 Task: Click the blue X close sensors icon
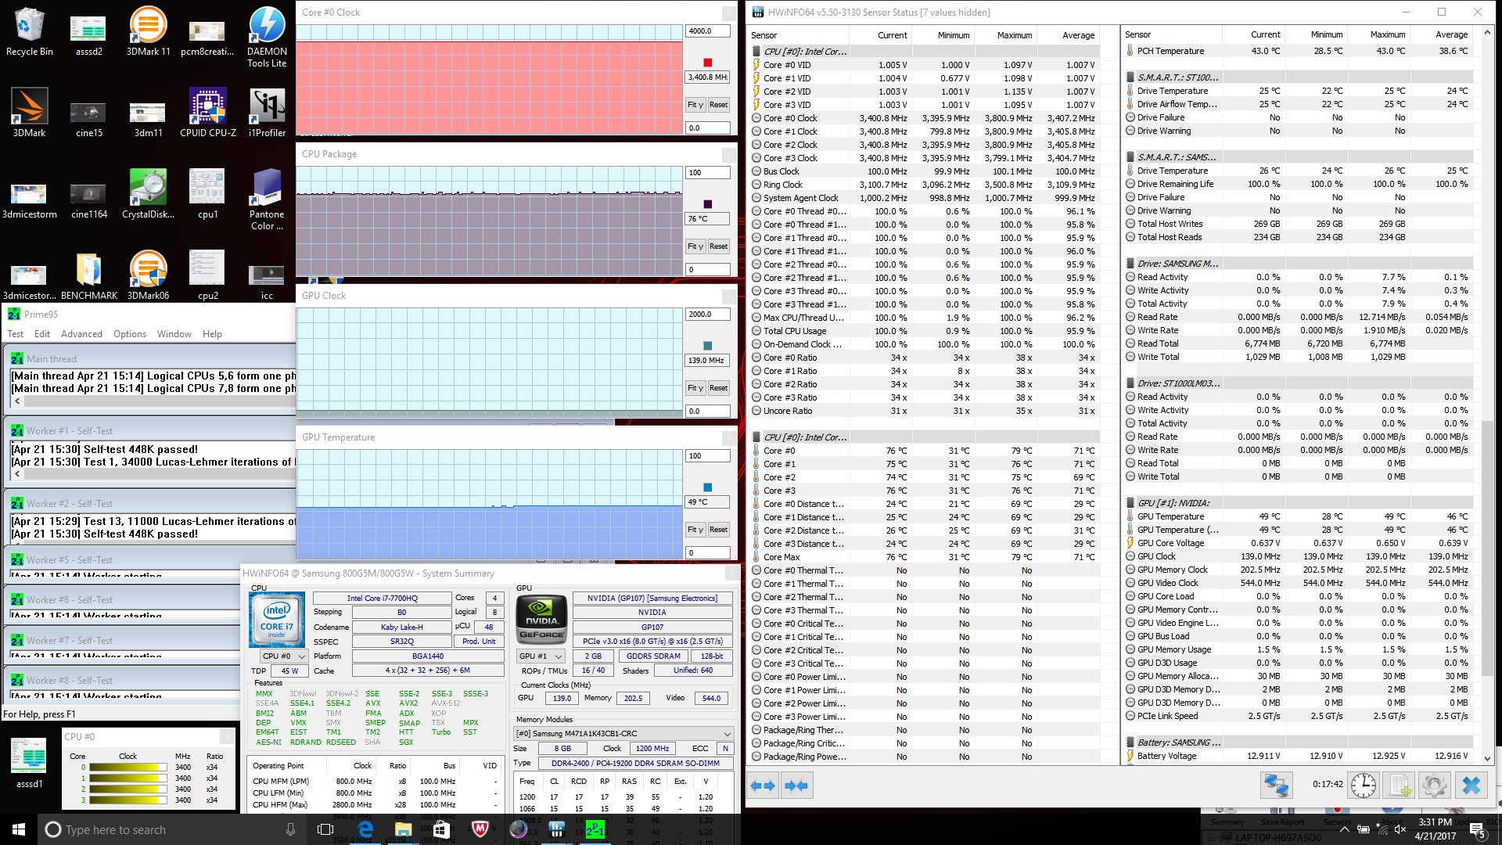(1471, 785)
